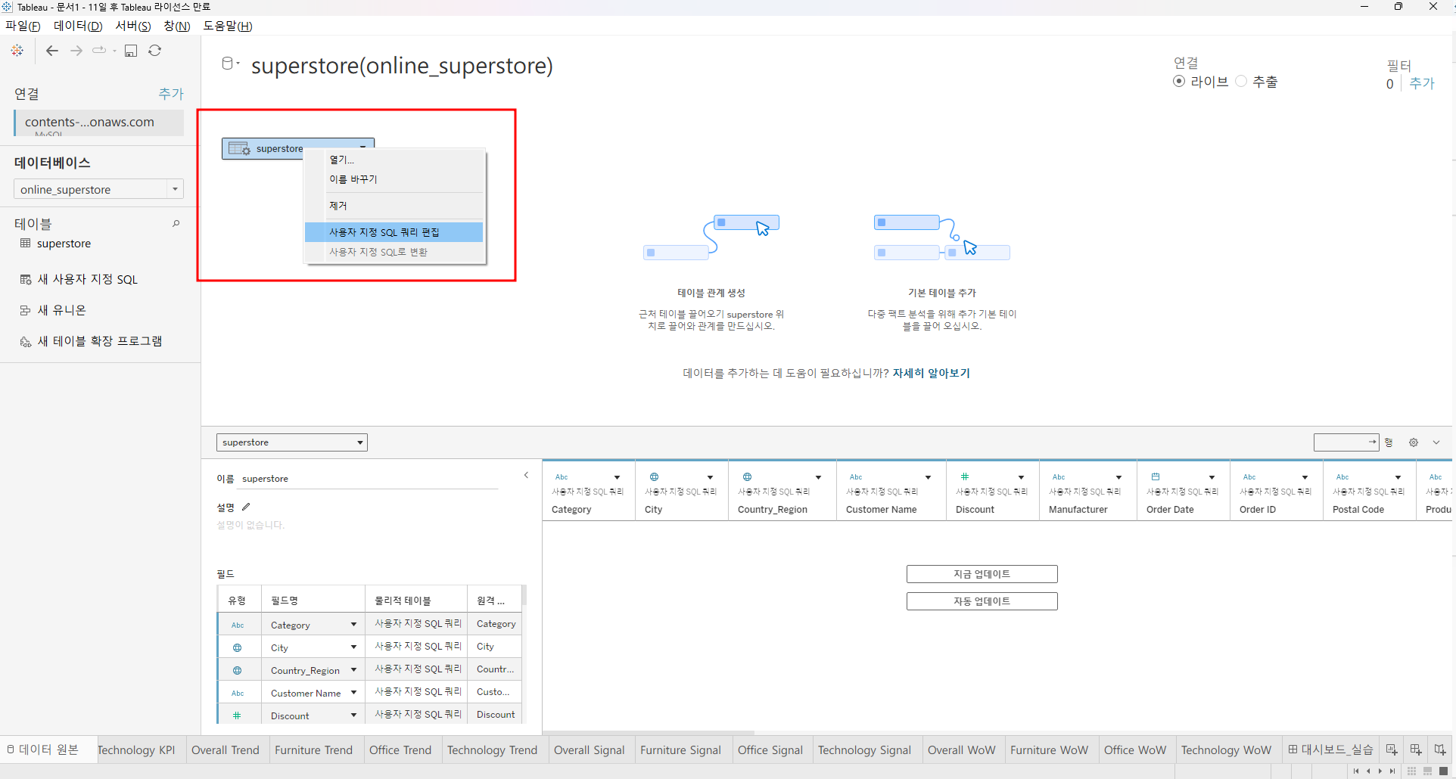The width and height of the screenshot is (1456, 779).
Task: Click the number type icon in Discount field row
Action: [x=237, y=715]
